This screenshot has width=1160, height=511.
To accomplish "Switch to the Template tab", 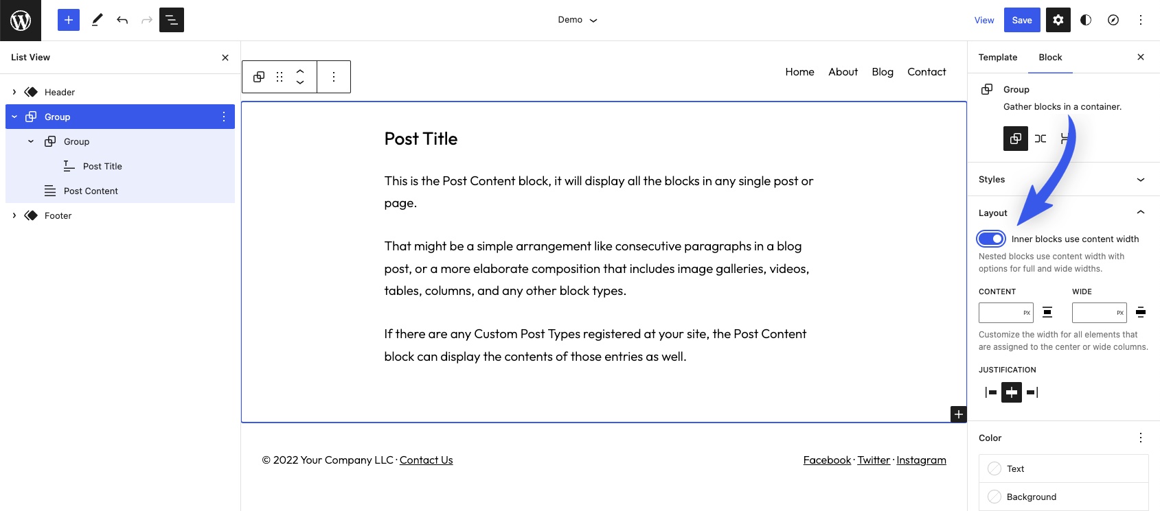I will 998,58.
